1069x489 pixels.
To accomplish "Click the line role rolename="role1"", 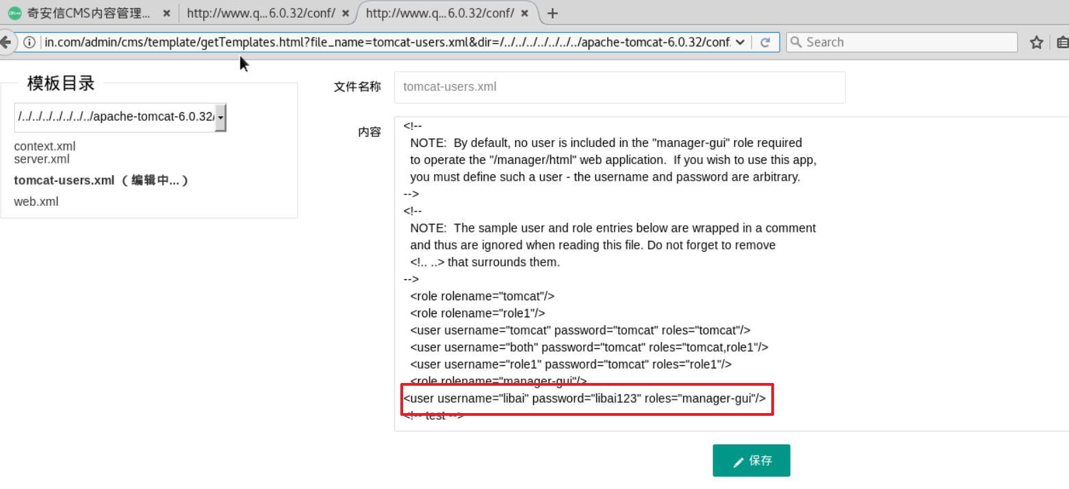I will pos(478,313).
